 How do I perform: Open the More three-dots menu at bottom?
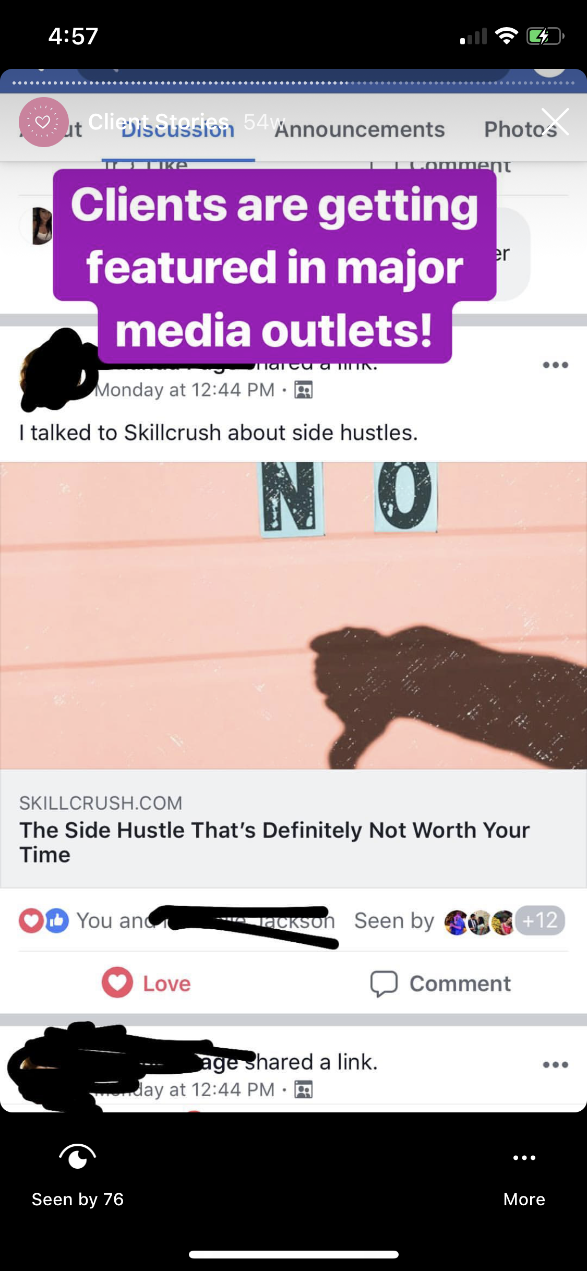pyautogui.click(x=524, y=1157)
